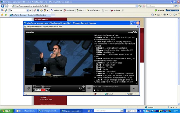Mute the stream with the speaker icon
The image size is (180, 113).
coord(80,88)
